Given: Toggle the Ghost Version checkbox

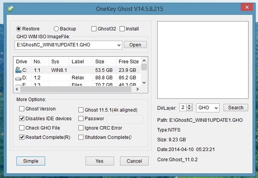Looking at the screenshot, I should pos(22,109).
